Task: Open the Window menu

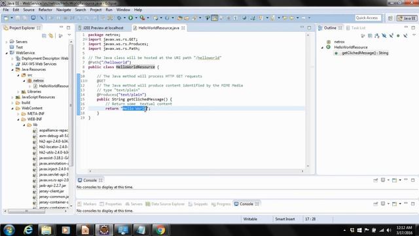Action: coord(123,10)
